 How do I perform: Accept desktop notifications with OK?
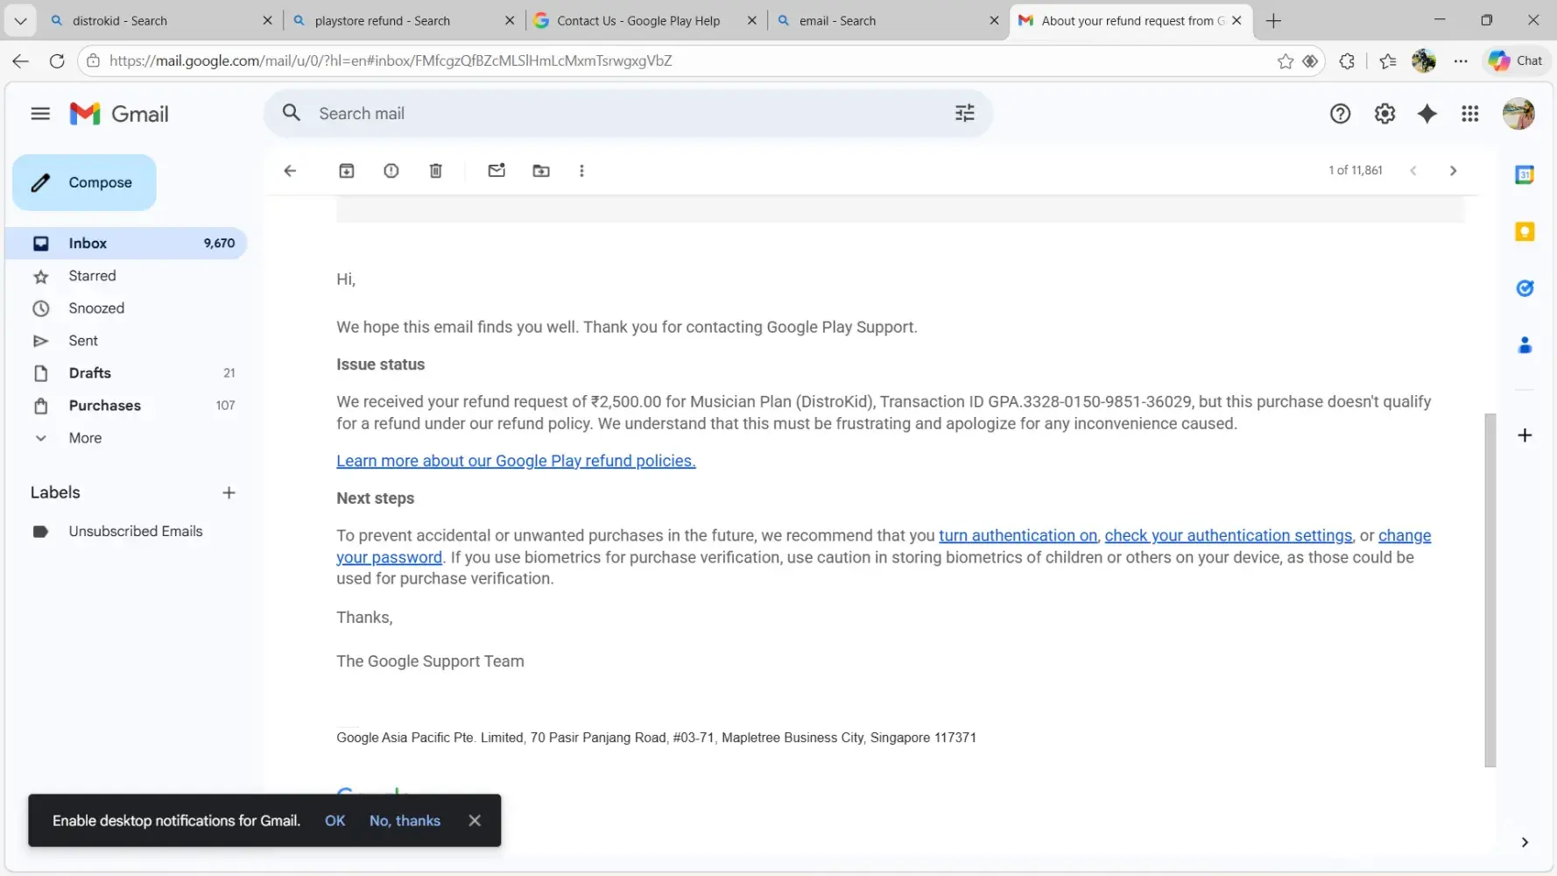coord(335,821)
